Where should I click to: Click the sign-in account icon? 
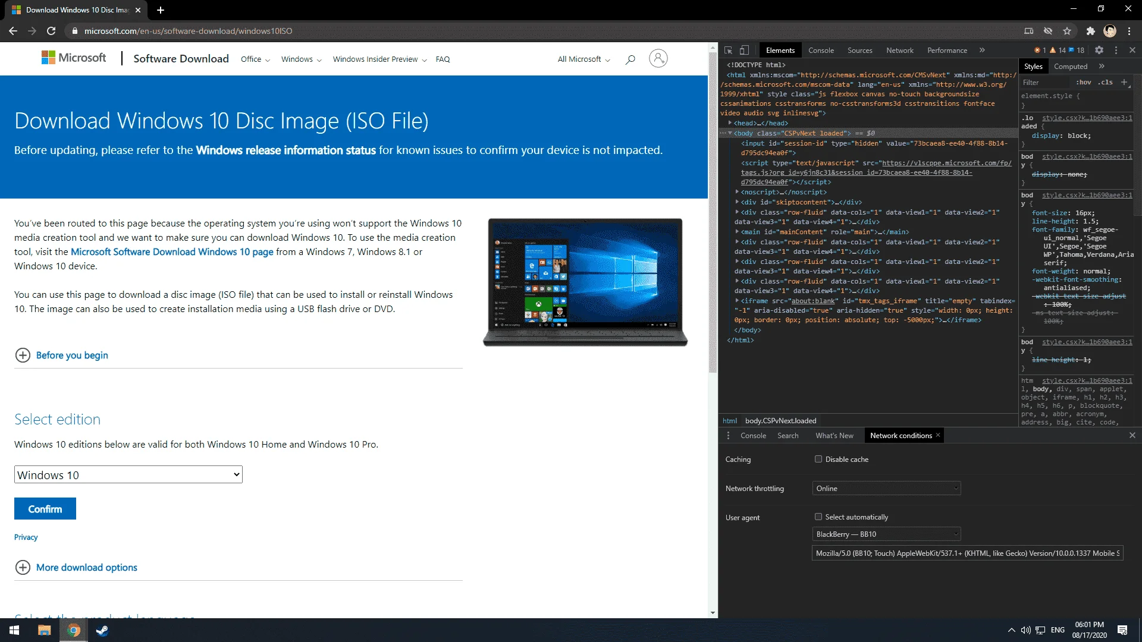(658, 58)
